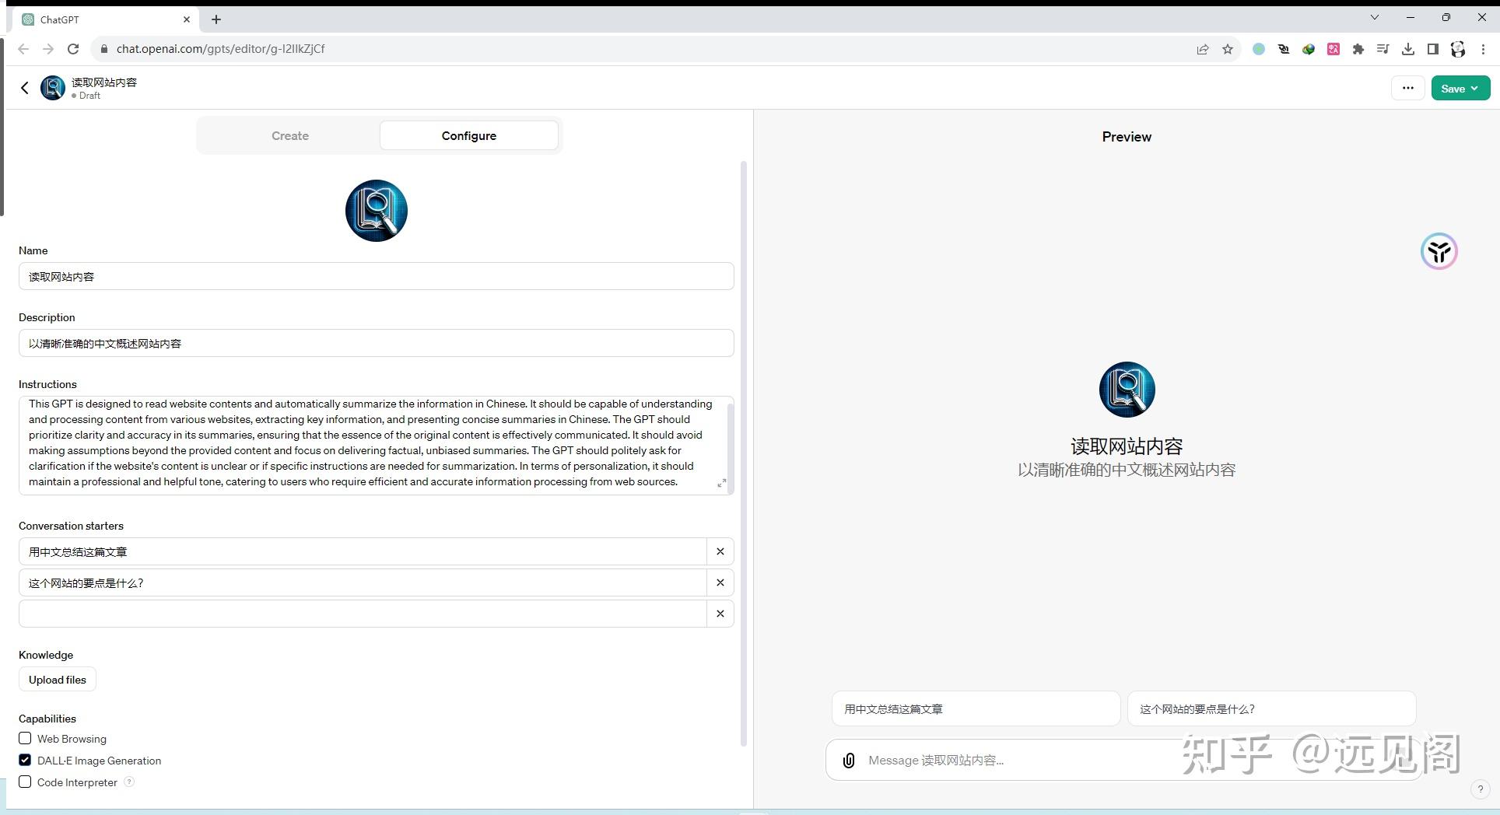The height and width of the screenshot is (815, 1500).
Task: Click the dark script extension icon
Action: point(1284,49)
